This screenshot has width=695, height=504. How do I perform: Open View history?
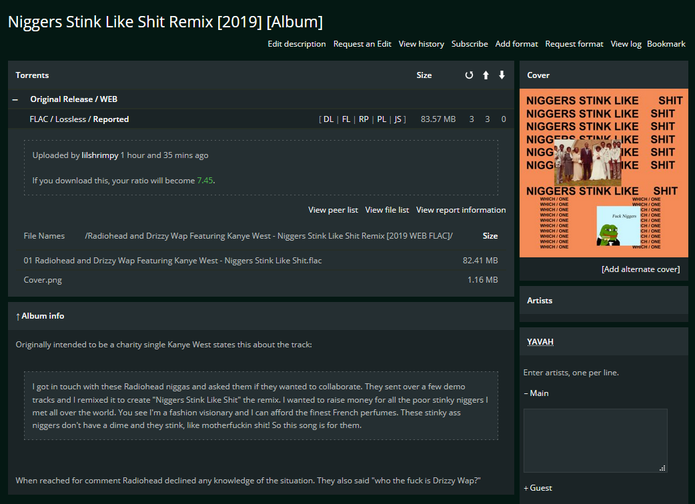(421, 44)
